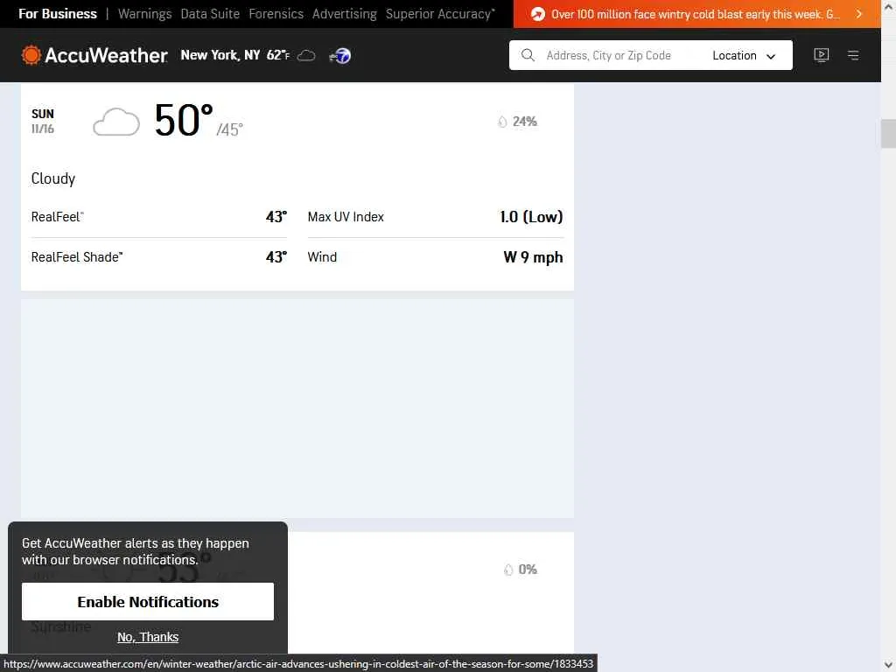Open the hamburger menu icon
Viewport: 896px width, 672px height.
(853, 55)
